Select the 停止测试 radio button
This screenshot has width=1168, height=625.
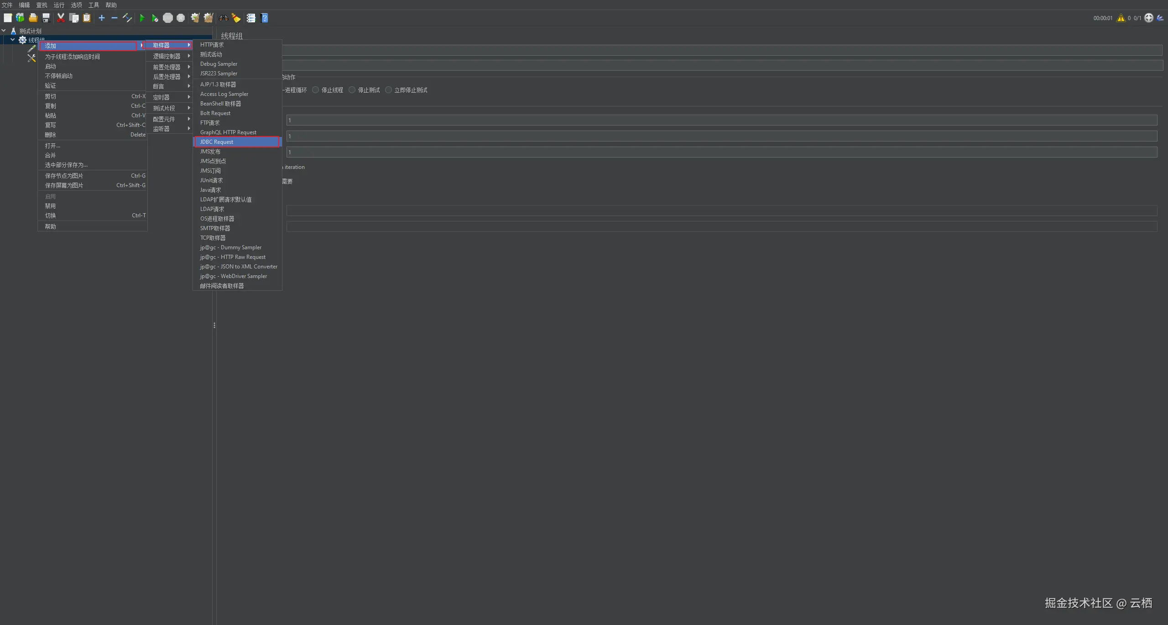point(352,90)
